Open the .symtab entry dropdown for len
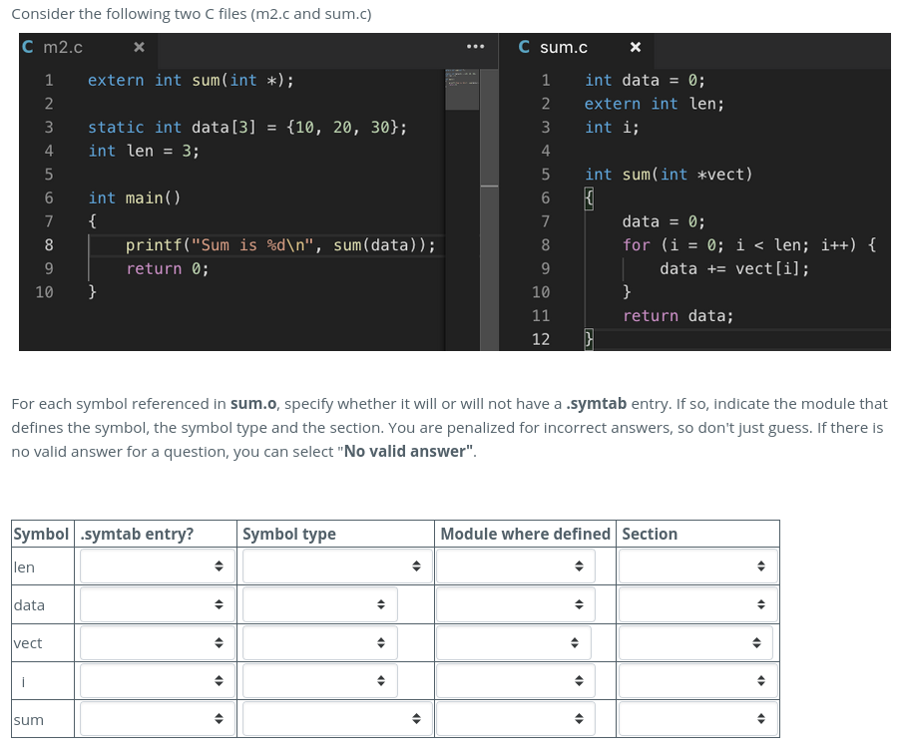This screenshot has width=905, height=754. [156, 565]
